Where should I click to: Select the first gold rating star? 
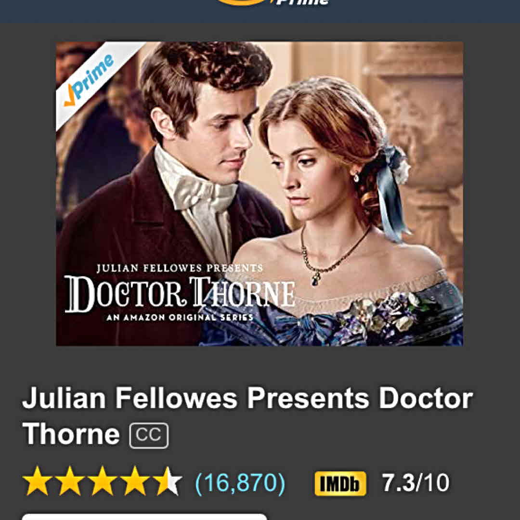coord(38,481)
